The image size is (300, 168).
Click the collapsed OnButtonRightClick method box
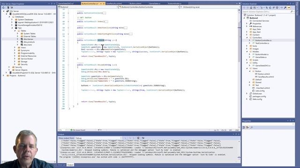click(x=130, y=34)
